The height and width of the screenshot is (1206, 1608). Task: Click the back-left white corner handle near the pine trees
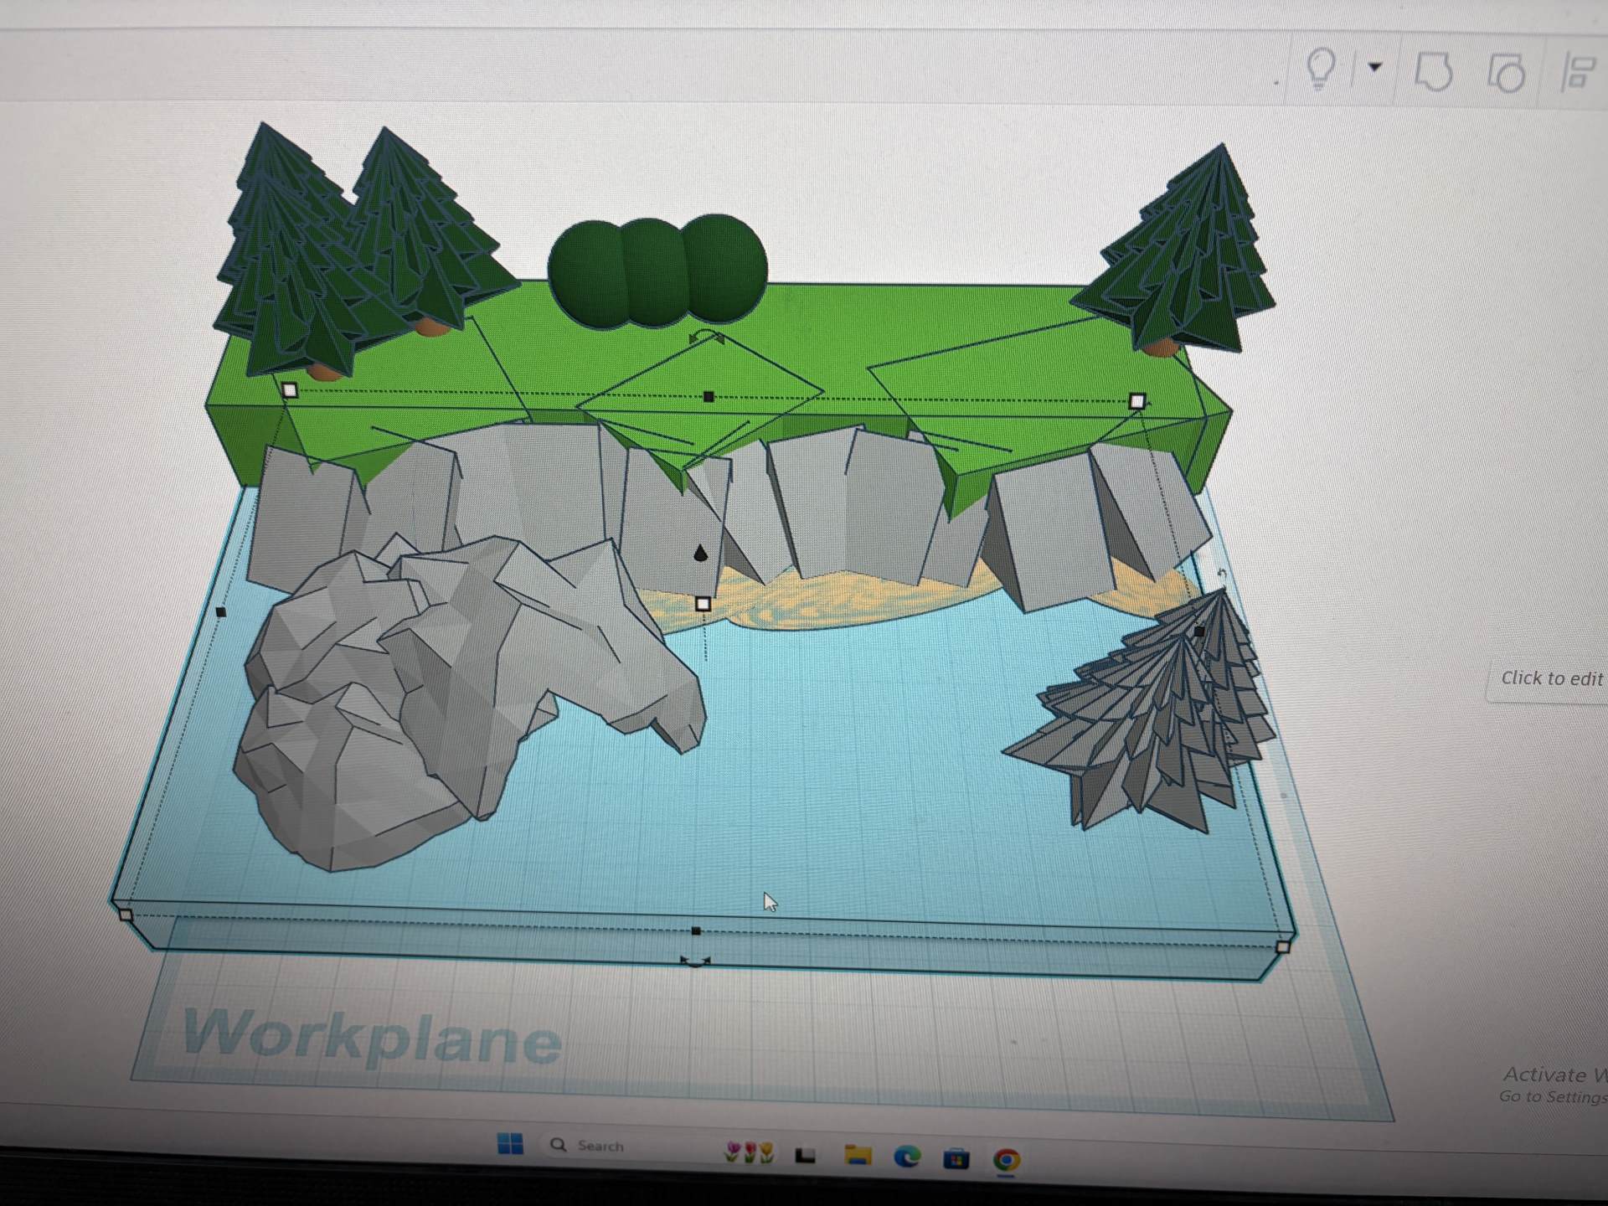pos(290,390)
